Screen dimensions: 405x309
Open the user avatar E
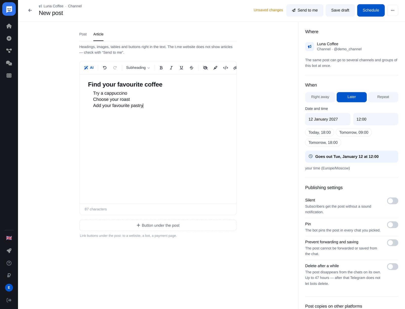(9, 288)
